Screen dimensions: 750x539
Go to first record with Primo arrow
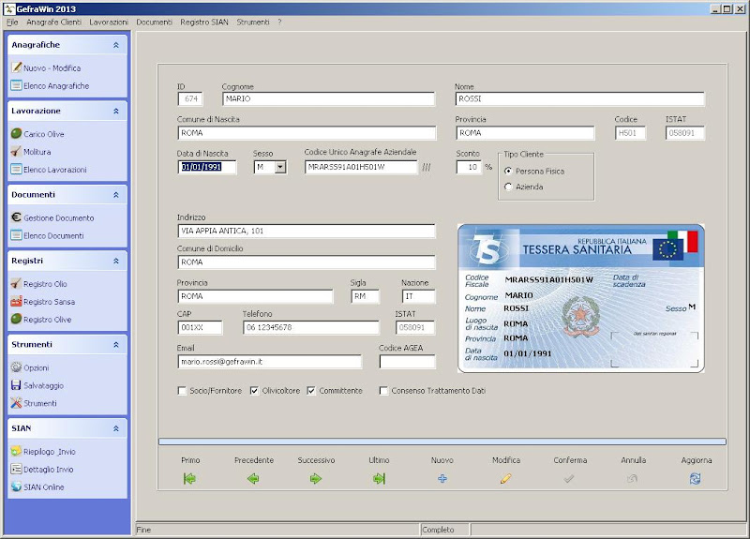[x=189, y=478]
